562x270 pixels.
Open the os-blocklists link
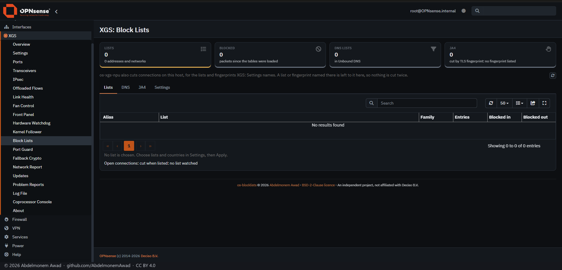tap(247, 185)
